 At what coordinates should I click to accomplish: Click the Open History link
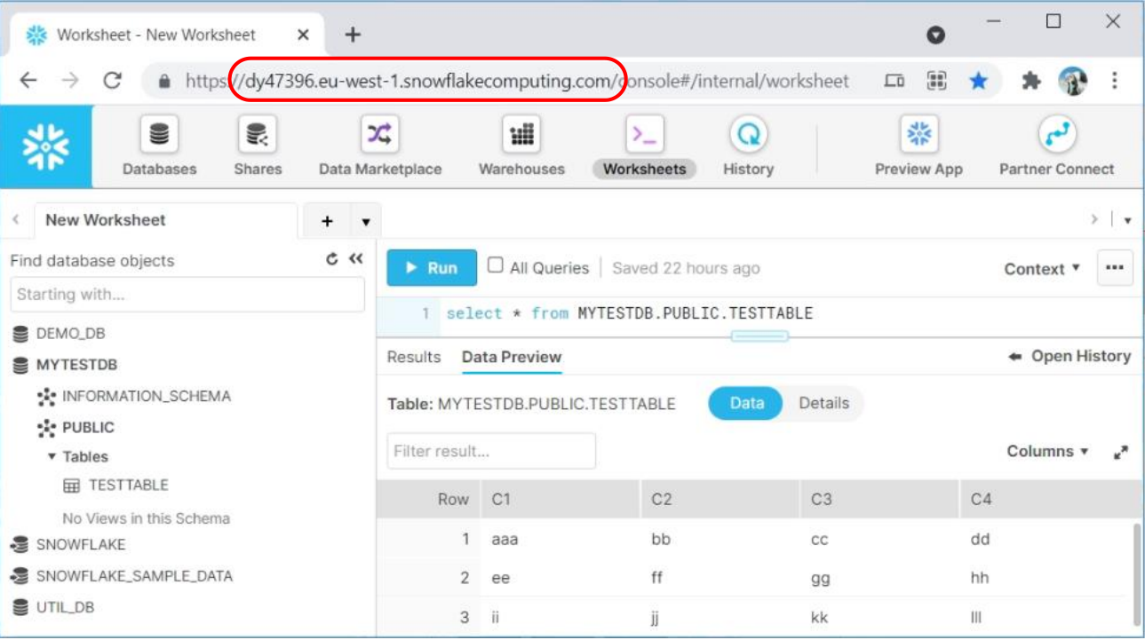(x=1070, y=357)
